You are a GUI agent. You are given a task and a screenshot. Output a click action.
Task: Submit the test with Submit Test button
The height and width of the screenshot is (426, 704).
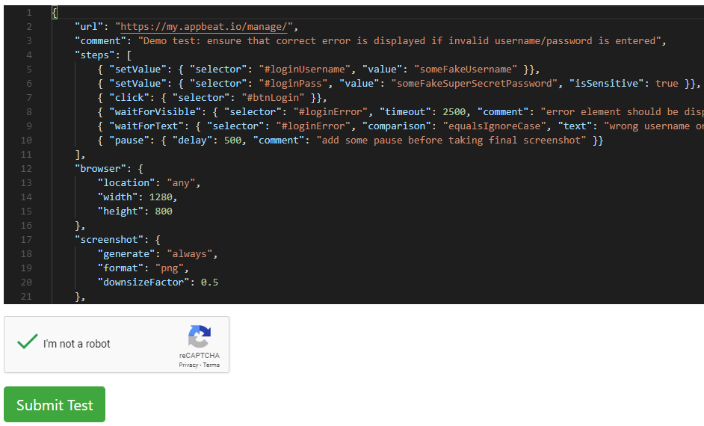(x=55, y=404)
